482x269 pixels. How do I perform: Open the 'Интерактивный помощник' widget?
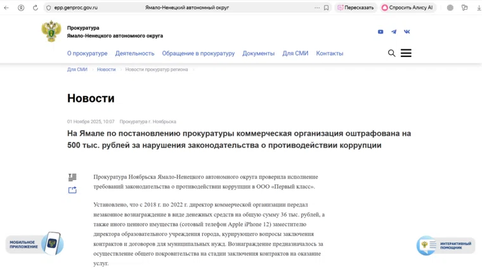pos(445,245)
